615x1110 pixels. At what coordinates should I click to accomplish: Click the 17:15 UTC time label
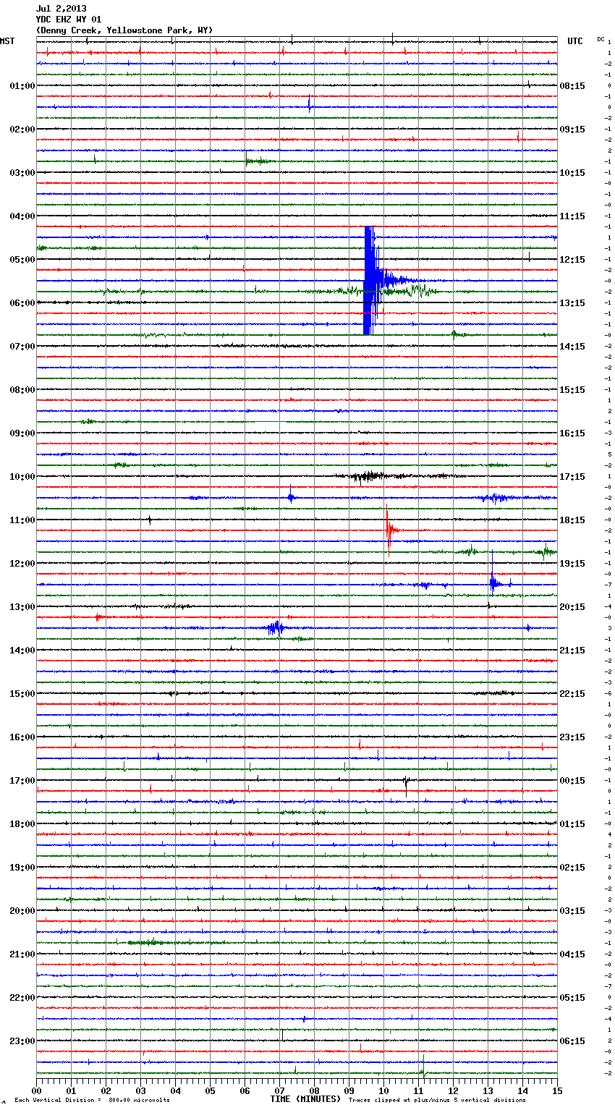click(x=572, y=477)
